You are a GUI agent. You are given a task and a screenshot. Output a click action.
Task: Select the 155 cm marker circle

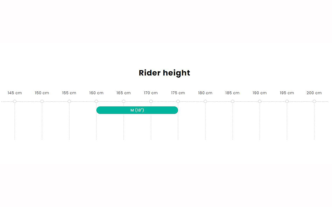click(x=69, y=101)
